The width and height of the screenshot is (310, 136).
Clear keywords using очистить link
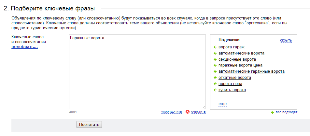coord(198,112)
